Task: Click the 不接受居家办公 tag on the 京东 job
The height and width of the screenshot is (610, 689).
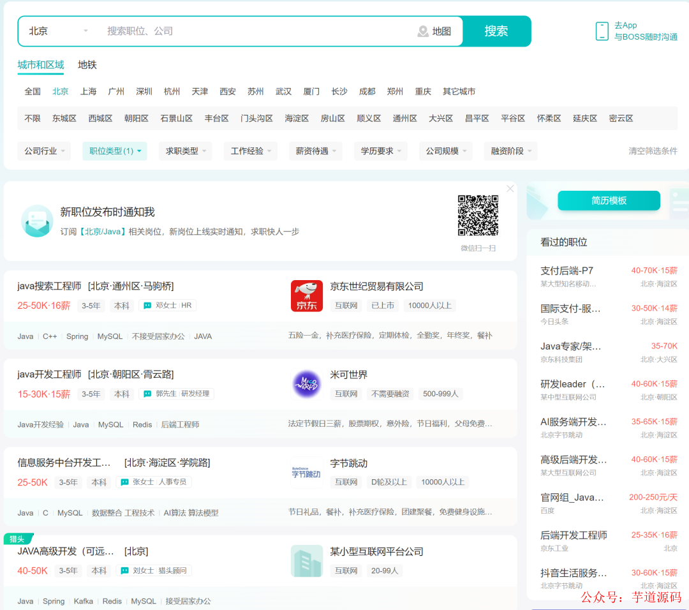Action: click(x=158, y=336)
